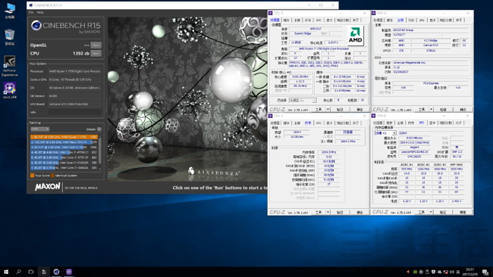Viewport: 493px width, 277px height.
Task: Click the Cinebench window title bar icon
Action: point(30,5)
